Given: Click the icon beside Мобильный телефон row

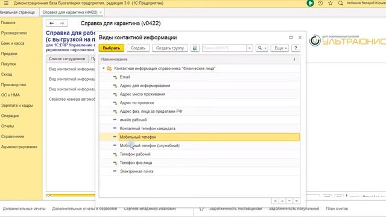Looking at the screenshot, I should pos(115,137).
